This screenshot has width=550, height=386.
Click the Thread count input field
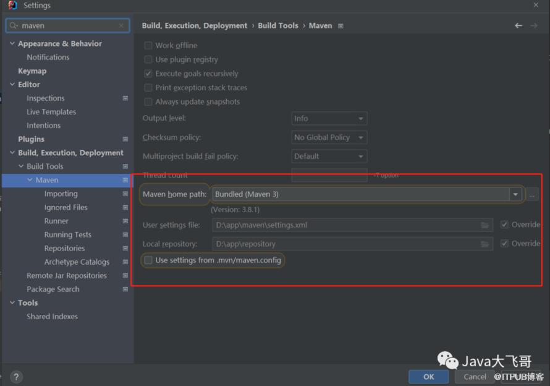(329, 176)
